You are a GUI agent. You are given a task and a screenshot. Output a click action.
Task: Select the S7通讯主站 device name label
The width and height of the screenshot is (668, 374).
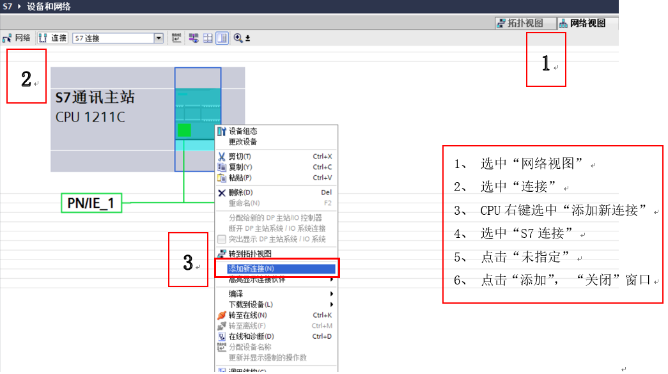click(x=95, y=98)
